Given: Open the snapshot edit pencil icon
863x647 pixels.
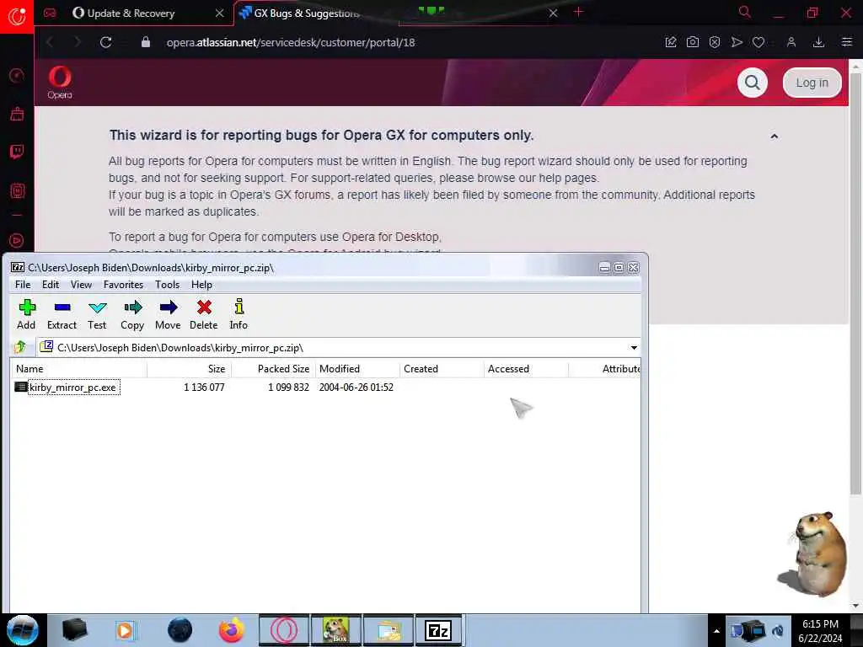Looking at the screenshot, I should point(670,42).
